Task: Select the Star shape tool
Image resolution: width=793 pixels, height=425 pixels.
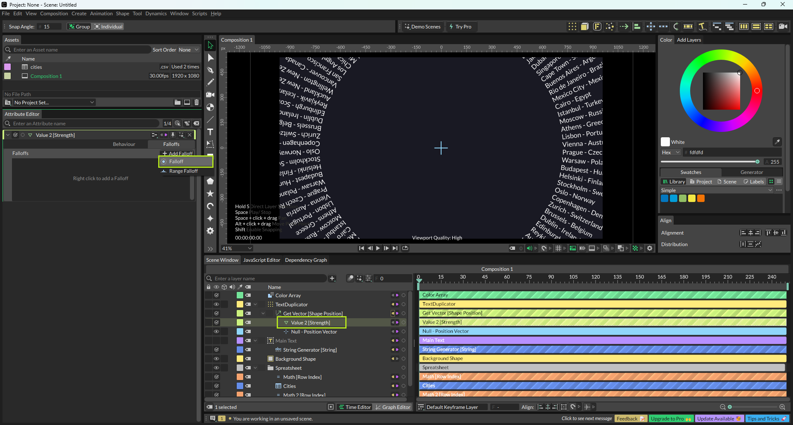Action: [210, 193]
